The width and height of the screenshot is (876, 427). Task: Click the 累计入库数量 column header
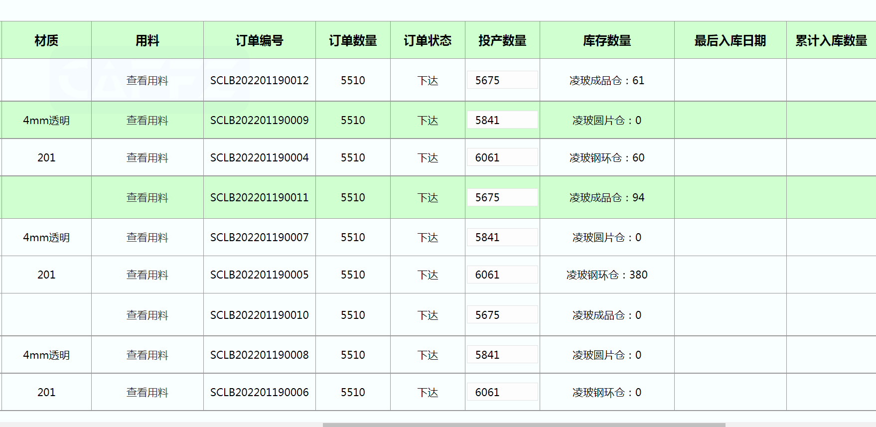[831, 40]
